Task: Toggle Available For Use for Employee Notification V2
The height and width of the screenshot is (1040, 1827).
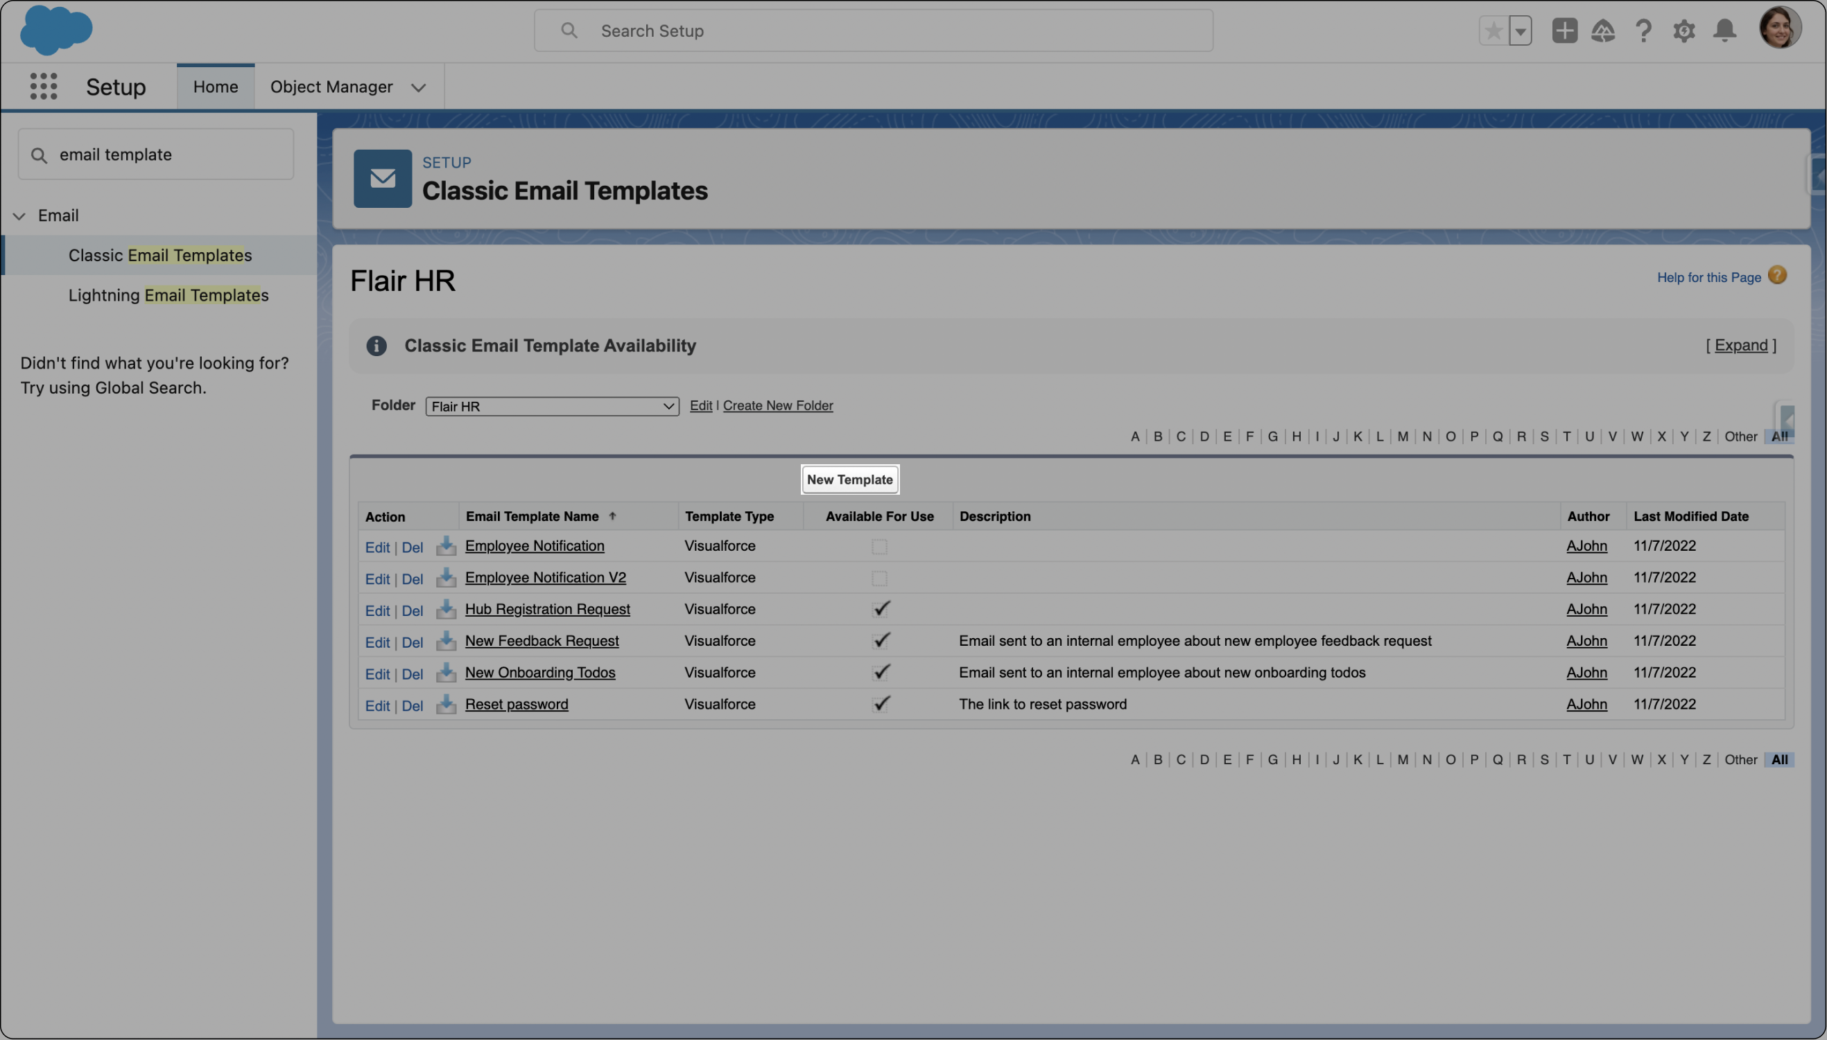Action: point(879,579)
